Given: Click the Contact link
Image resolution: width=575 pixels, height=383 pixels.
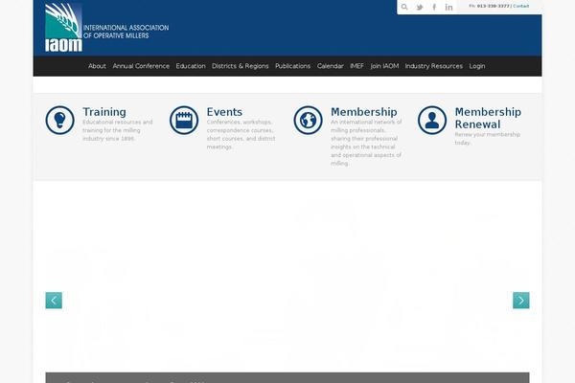Looking at the screenshot, I should pos(520,6).
